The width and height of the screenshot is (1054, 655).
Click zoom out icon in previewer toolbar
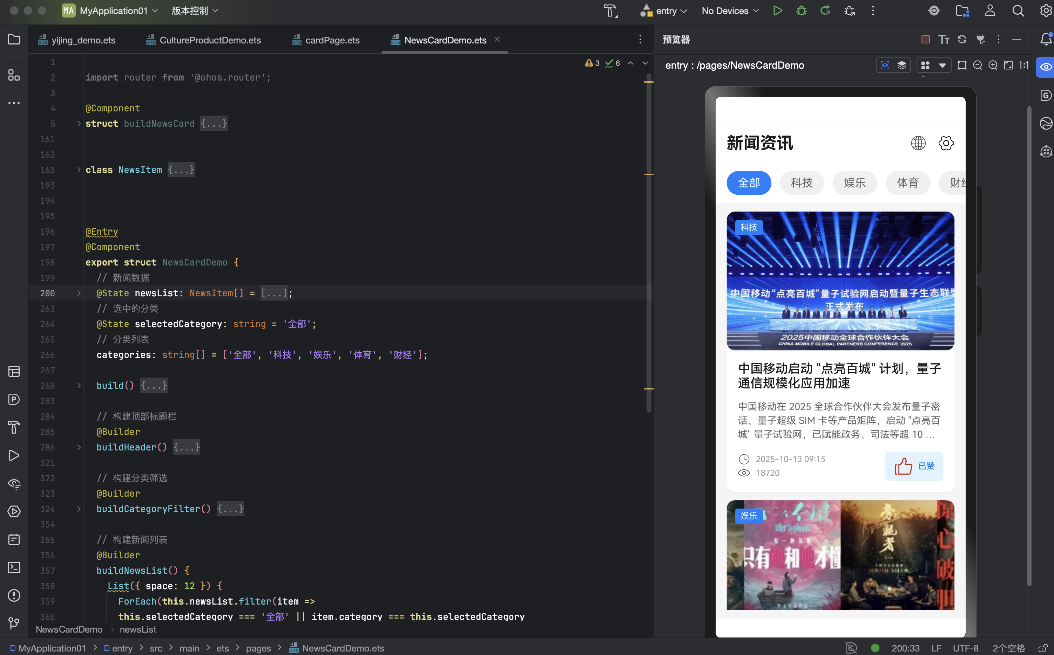click(977, 65)
